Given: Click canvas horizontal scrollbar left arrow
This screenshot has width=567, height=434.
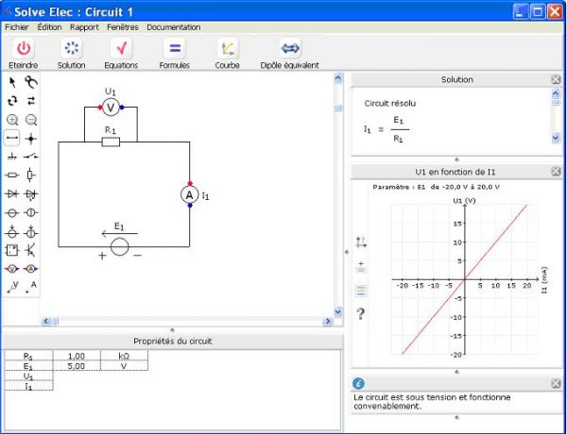Looking at the screenshot, I should point(46,321).
